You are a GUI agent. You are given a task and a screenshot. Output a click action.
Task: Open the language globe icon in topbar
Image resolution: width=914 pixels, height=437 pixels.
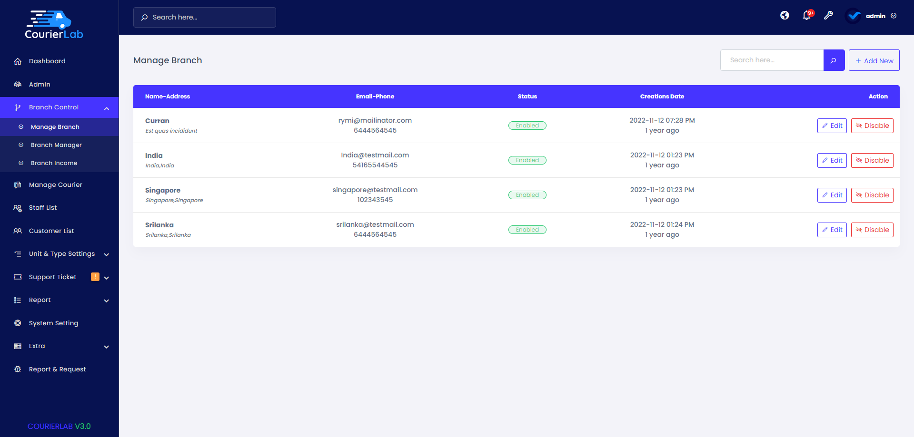tap(785, 15)
